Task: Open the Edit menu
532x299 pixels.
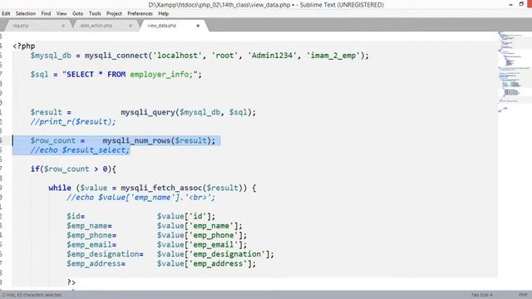Action: pyautogui.click(x=6, y=13)
